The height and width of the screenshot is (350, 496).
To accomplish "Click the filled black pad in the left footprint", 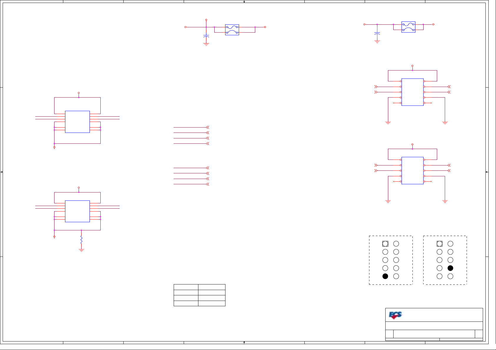I will (x=385, y=276).
